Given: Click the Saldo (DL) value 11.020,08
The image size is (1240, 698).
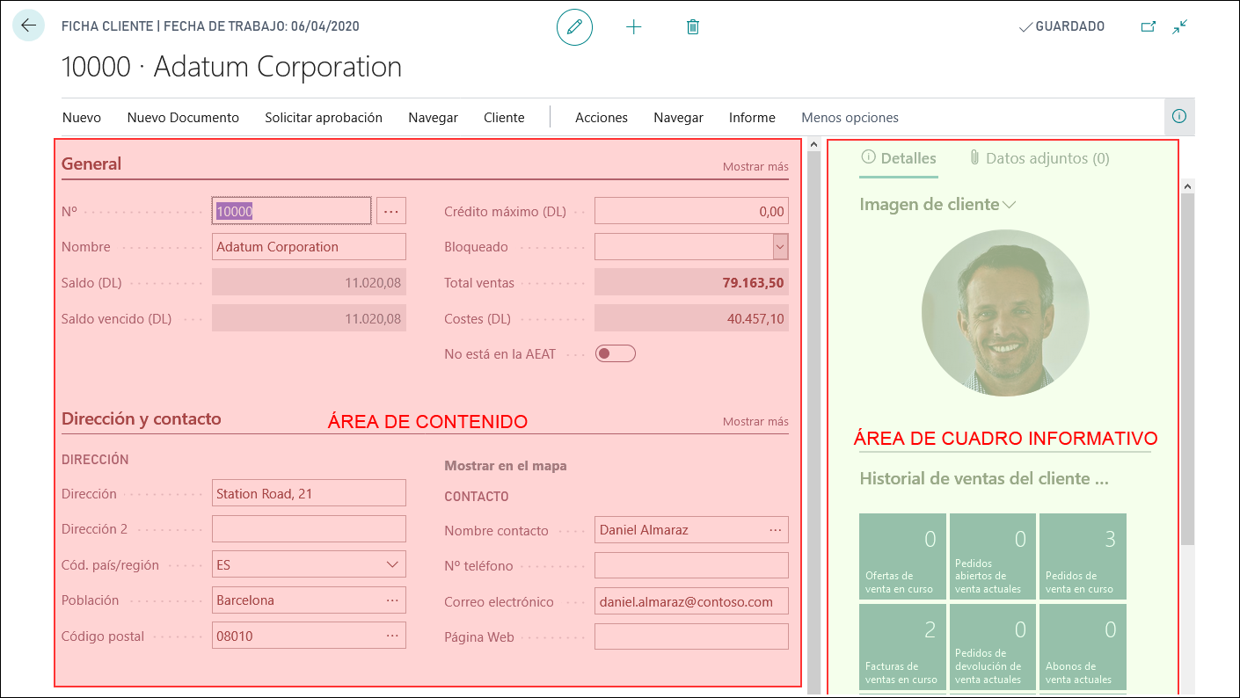Looking at the screenshot, I should click(309, 282).
